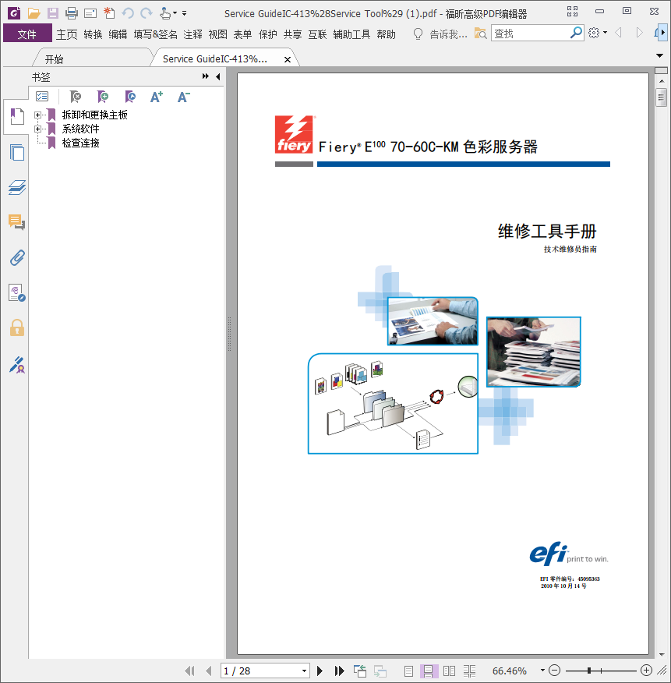Open search settings with the gear icon
Image resolution: width=671 pixels, height=683 pixels.
594,33
